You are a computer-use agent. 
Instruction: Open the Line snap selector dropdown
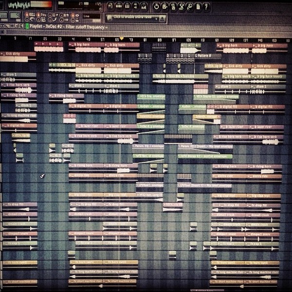[91, 16]
